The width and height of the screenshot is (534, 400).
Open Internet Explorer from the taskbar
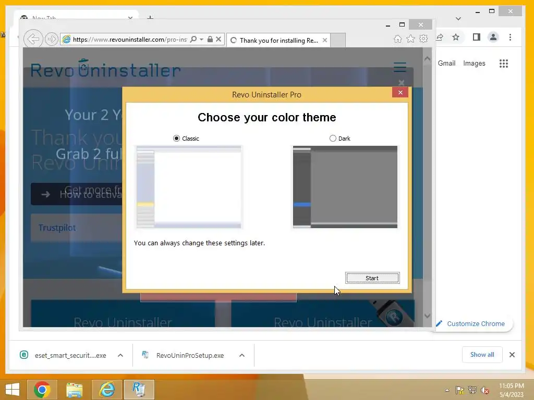pyautogui.click(x=106, y=390)
